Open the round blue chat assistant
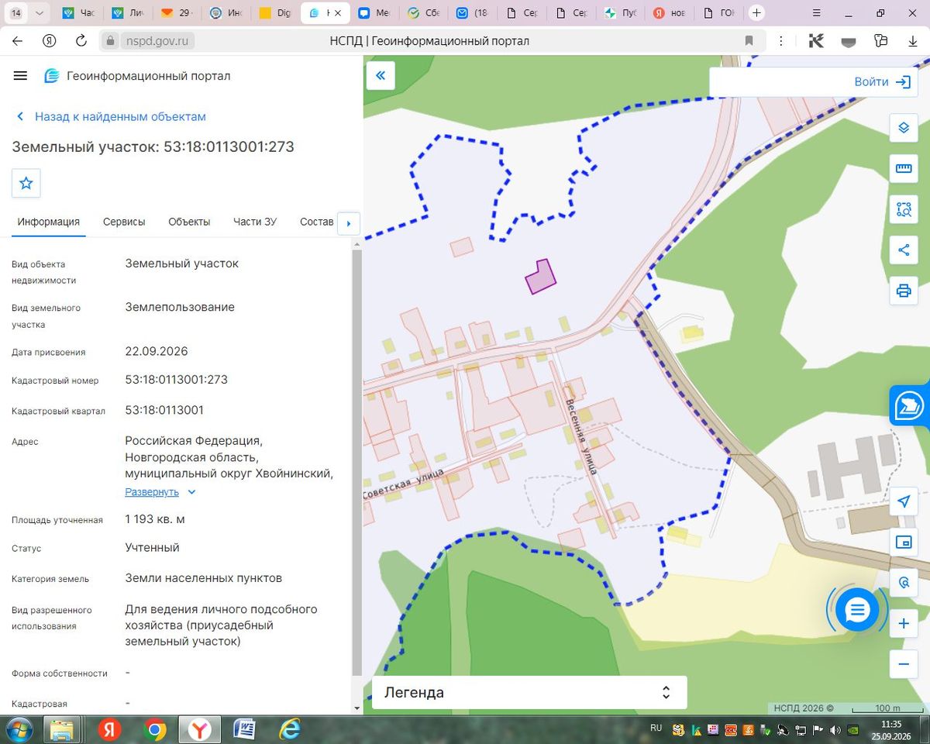 tap(856, 610)
